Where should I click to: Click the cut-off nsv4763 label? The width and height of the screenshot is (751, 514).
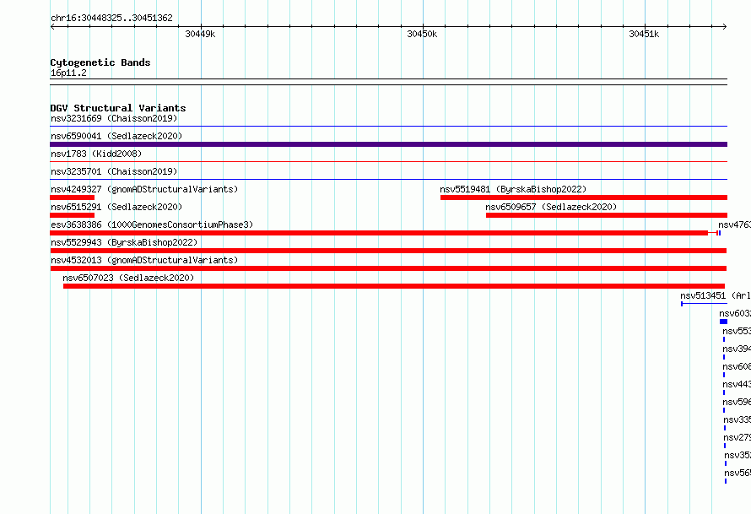(x=734, y=225)
